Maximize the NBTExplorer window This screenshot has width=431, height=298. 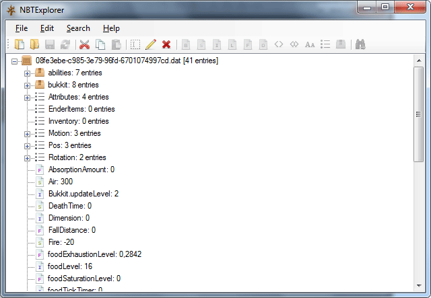(x=385, y=7)
